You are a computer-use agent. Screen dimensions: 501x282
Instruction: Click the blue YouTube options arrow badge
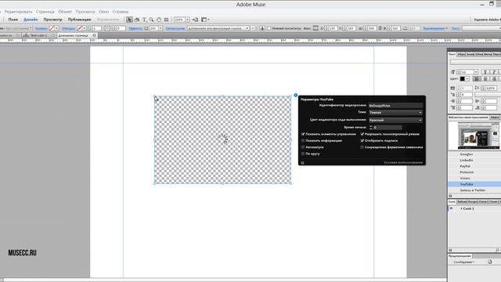(x=296, y=96)
